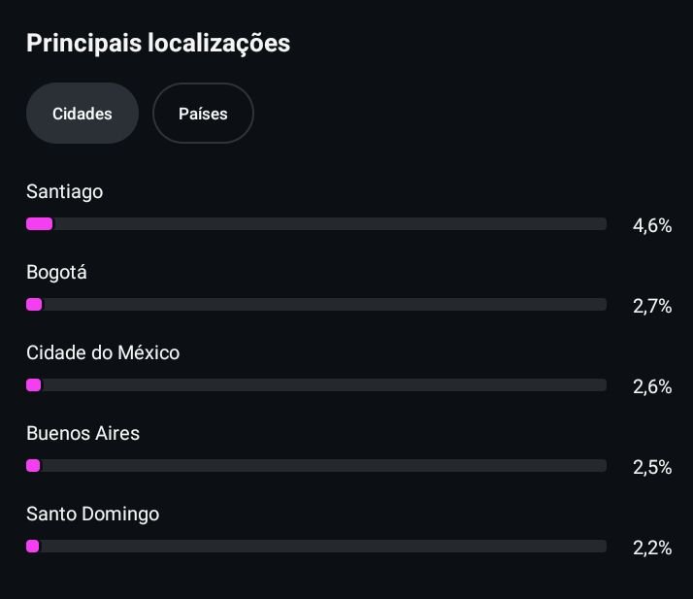
Task: Click the Buenos Aires progress bar
Action: click(316, 466)
